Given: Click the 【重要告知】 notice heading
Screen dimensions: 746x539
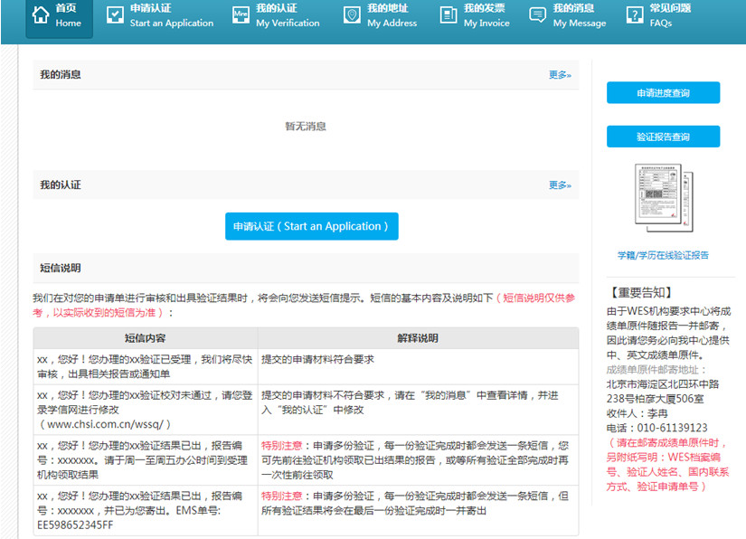Looking at the screenshot, I should (641, 293).
